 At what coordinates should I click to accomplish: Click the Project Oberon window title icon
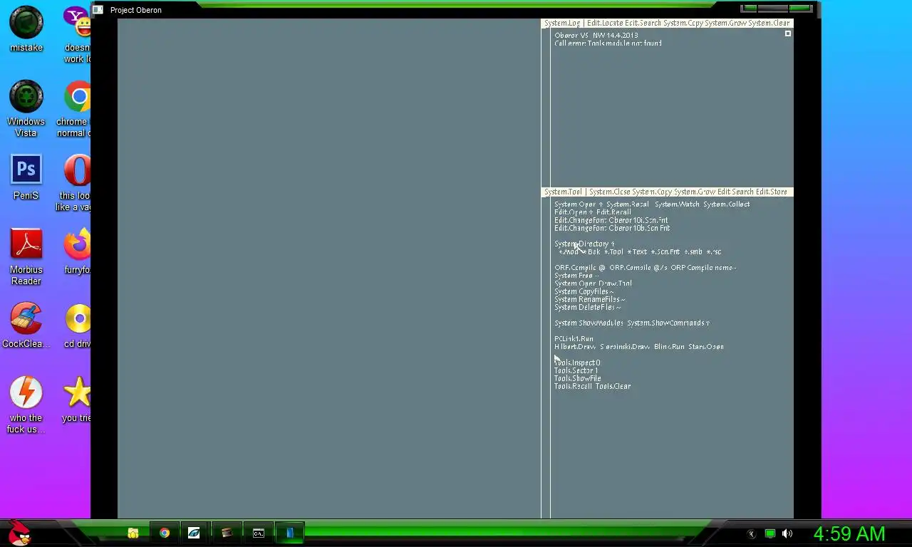tap(98, 10)
